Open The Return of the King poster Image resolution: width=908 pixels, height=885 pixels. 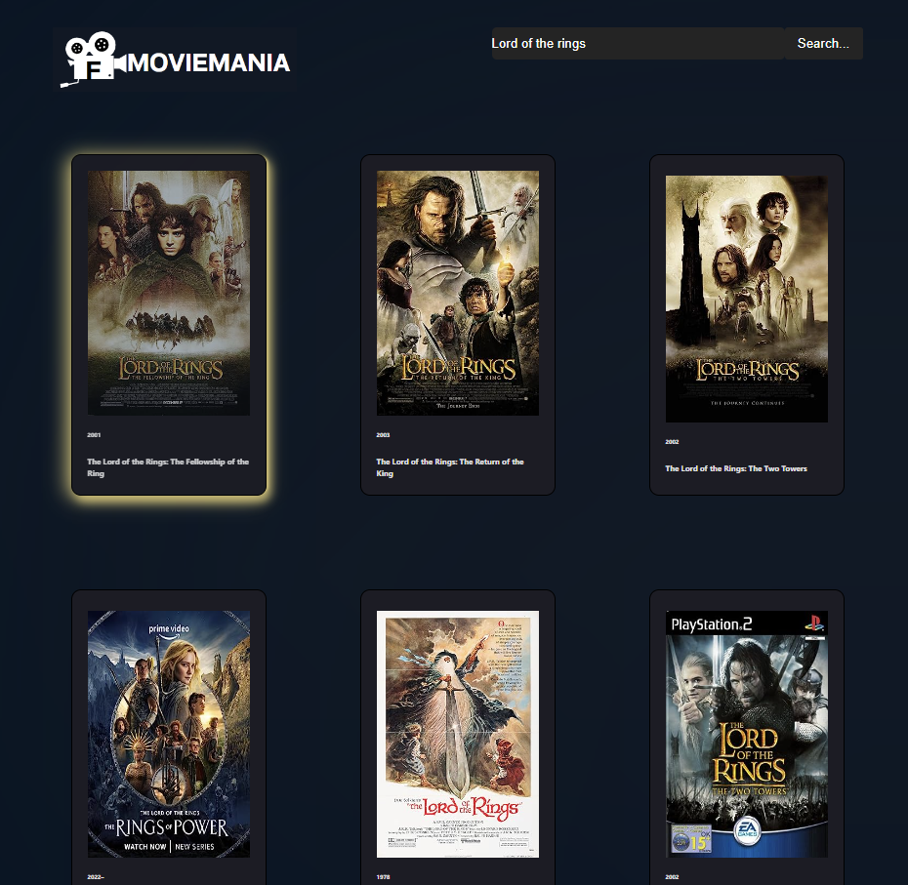tap(458, 293)
